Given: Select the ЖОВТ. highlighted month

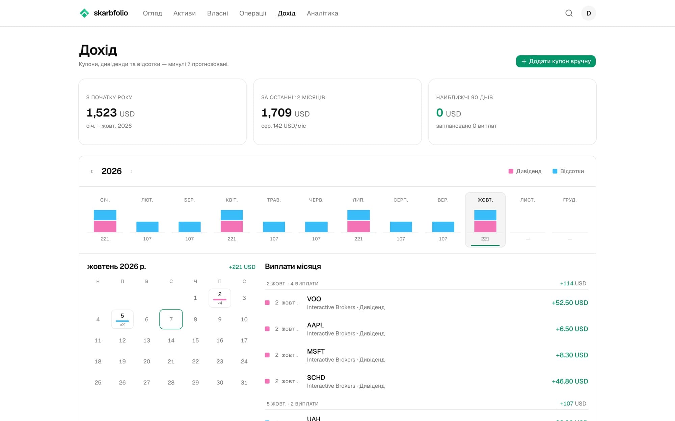Looking at the screenshot, I should tap(485, 220).
